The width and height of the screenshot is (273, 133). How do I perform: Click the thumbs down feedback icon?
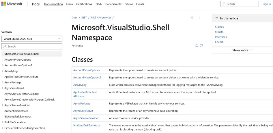tap(201, 45)
